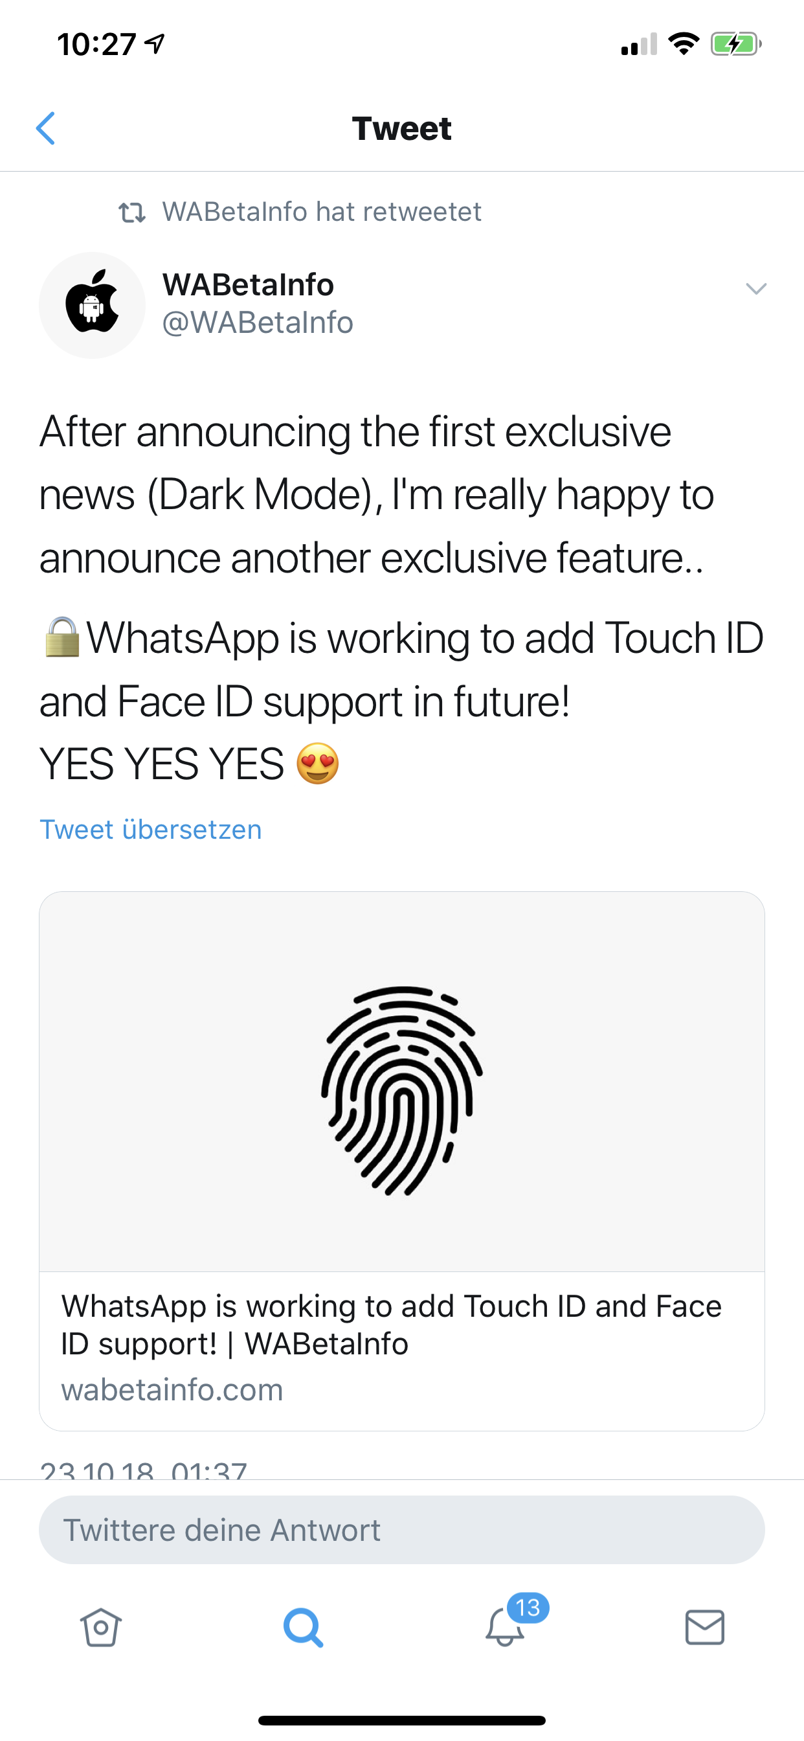Open the fingerprint link preview image
The height and width of the screenshot is (1741, 804).
click(x=402, y=1083)
